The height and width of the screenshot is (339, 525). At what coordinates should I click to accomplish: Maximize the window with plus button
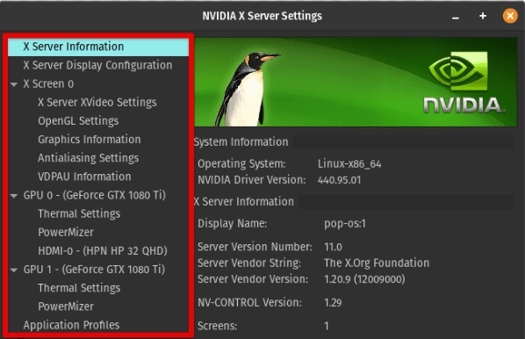pyautogui.click(x=483, y=16)
